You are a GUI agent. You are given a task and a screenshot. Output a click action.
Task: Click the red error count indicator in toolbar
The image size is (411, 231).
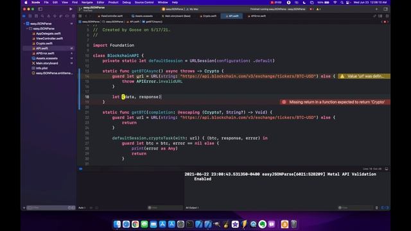[311, 9]
